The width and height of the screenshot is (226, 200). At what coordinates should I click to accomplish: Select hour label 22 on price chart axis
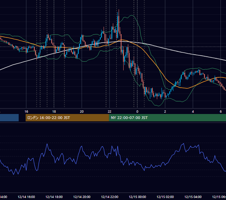tap(110, 112)
